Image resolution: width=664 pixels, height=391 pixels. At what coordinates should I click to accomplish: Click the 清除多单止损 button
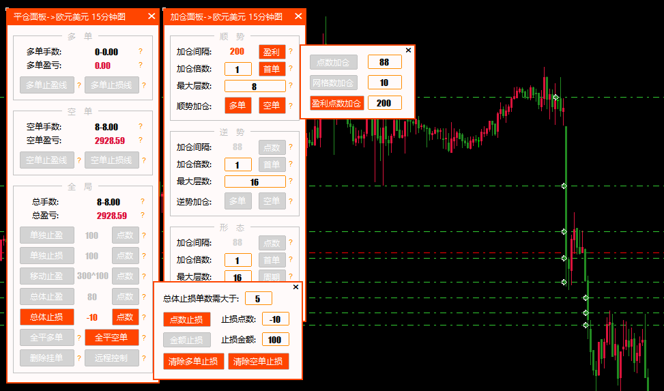(x=193, y=361)
